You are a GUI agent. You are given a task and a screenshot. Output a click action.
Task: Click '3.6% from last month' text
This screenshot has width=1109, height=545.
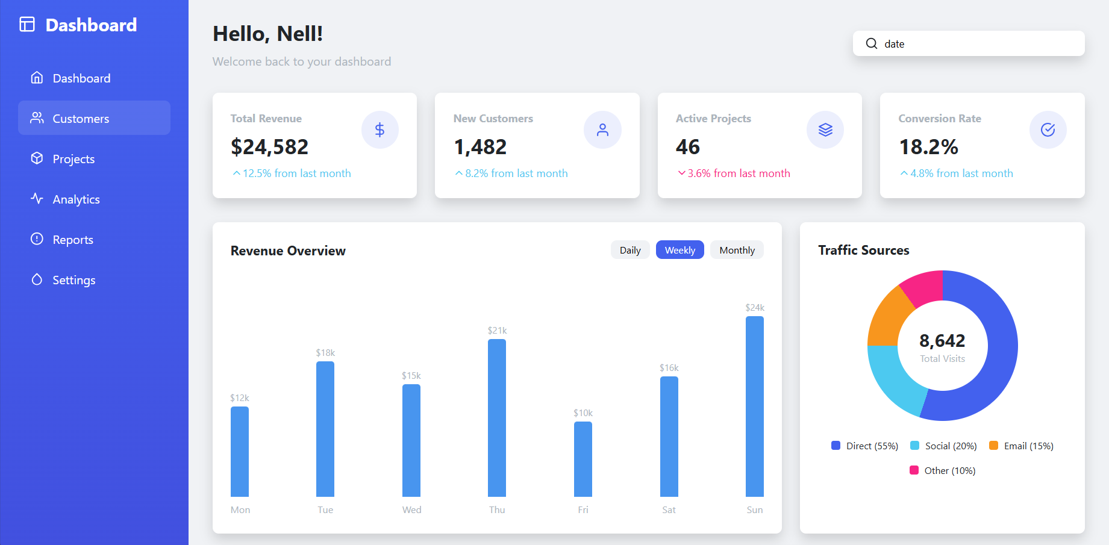click(739, 173)
